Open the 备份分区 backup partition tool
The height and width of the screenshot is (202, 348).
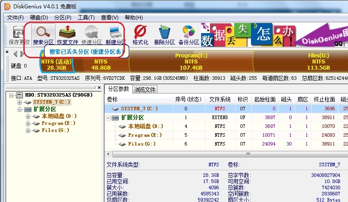coord(189,35)
